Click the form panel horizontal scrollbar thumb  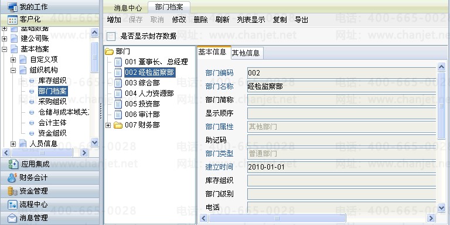[277, 218]
